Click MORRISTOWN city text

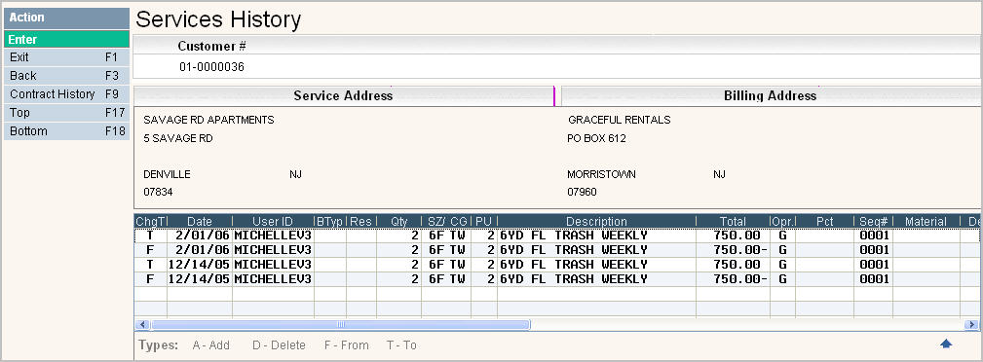(602, 174)
